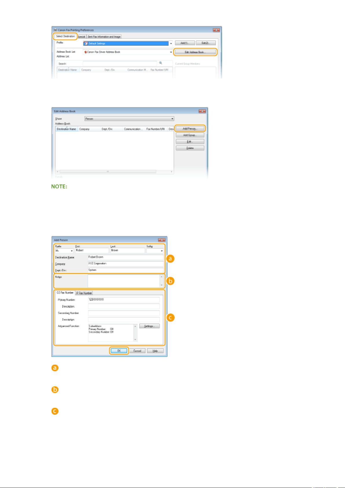Switch to the IP Fax Number tab
Viewport: 345px width, 488px height.
(x=84, y=293)
